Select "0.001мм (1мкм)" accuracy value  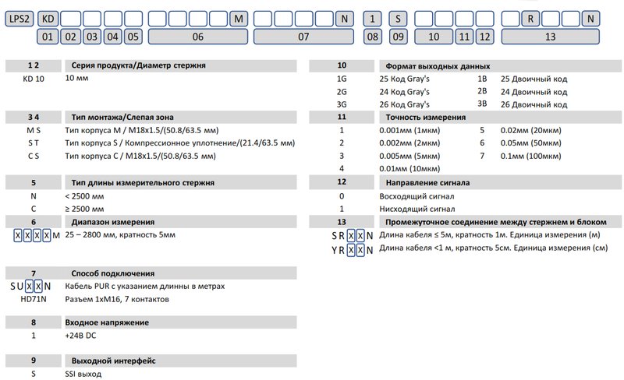(x=409, y=130)
